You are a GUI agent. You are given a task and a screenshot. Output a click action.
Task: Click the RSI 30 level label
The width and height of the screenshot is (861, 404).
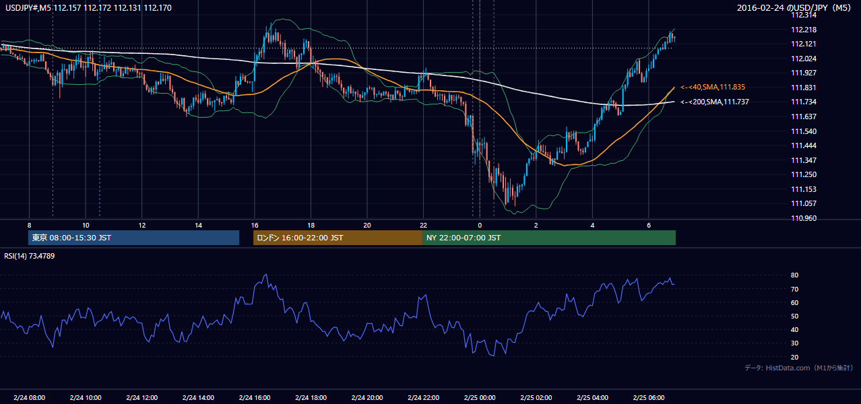(x=795, y=343)
